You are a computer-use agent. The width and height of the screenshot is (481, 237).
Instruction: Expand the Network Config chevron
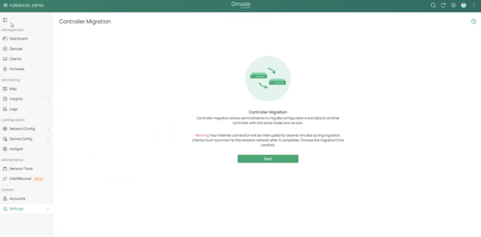click(48, 129)
